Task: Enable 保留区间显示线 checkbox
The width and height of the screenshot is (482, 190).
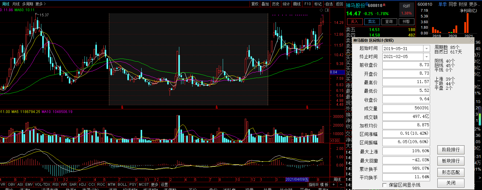Action: click(x=385, y=185)
